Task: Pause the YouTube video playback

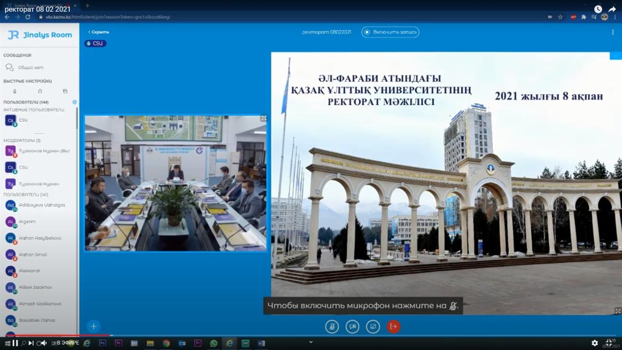Action: pos(15,343)
